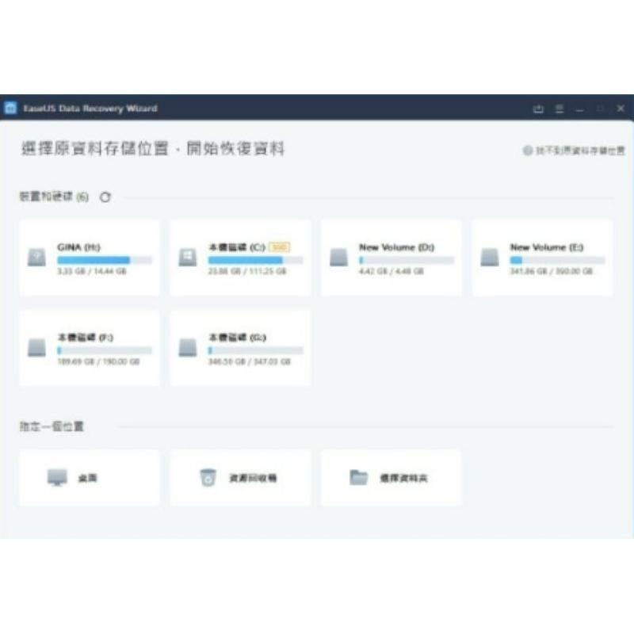Select 本機磁碟 (F:) for recovery

pos(90,346)
